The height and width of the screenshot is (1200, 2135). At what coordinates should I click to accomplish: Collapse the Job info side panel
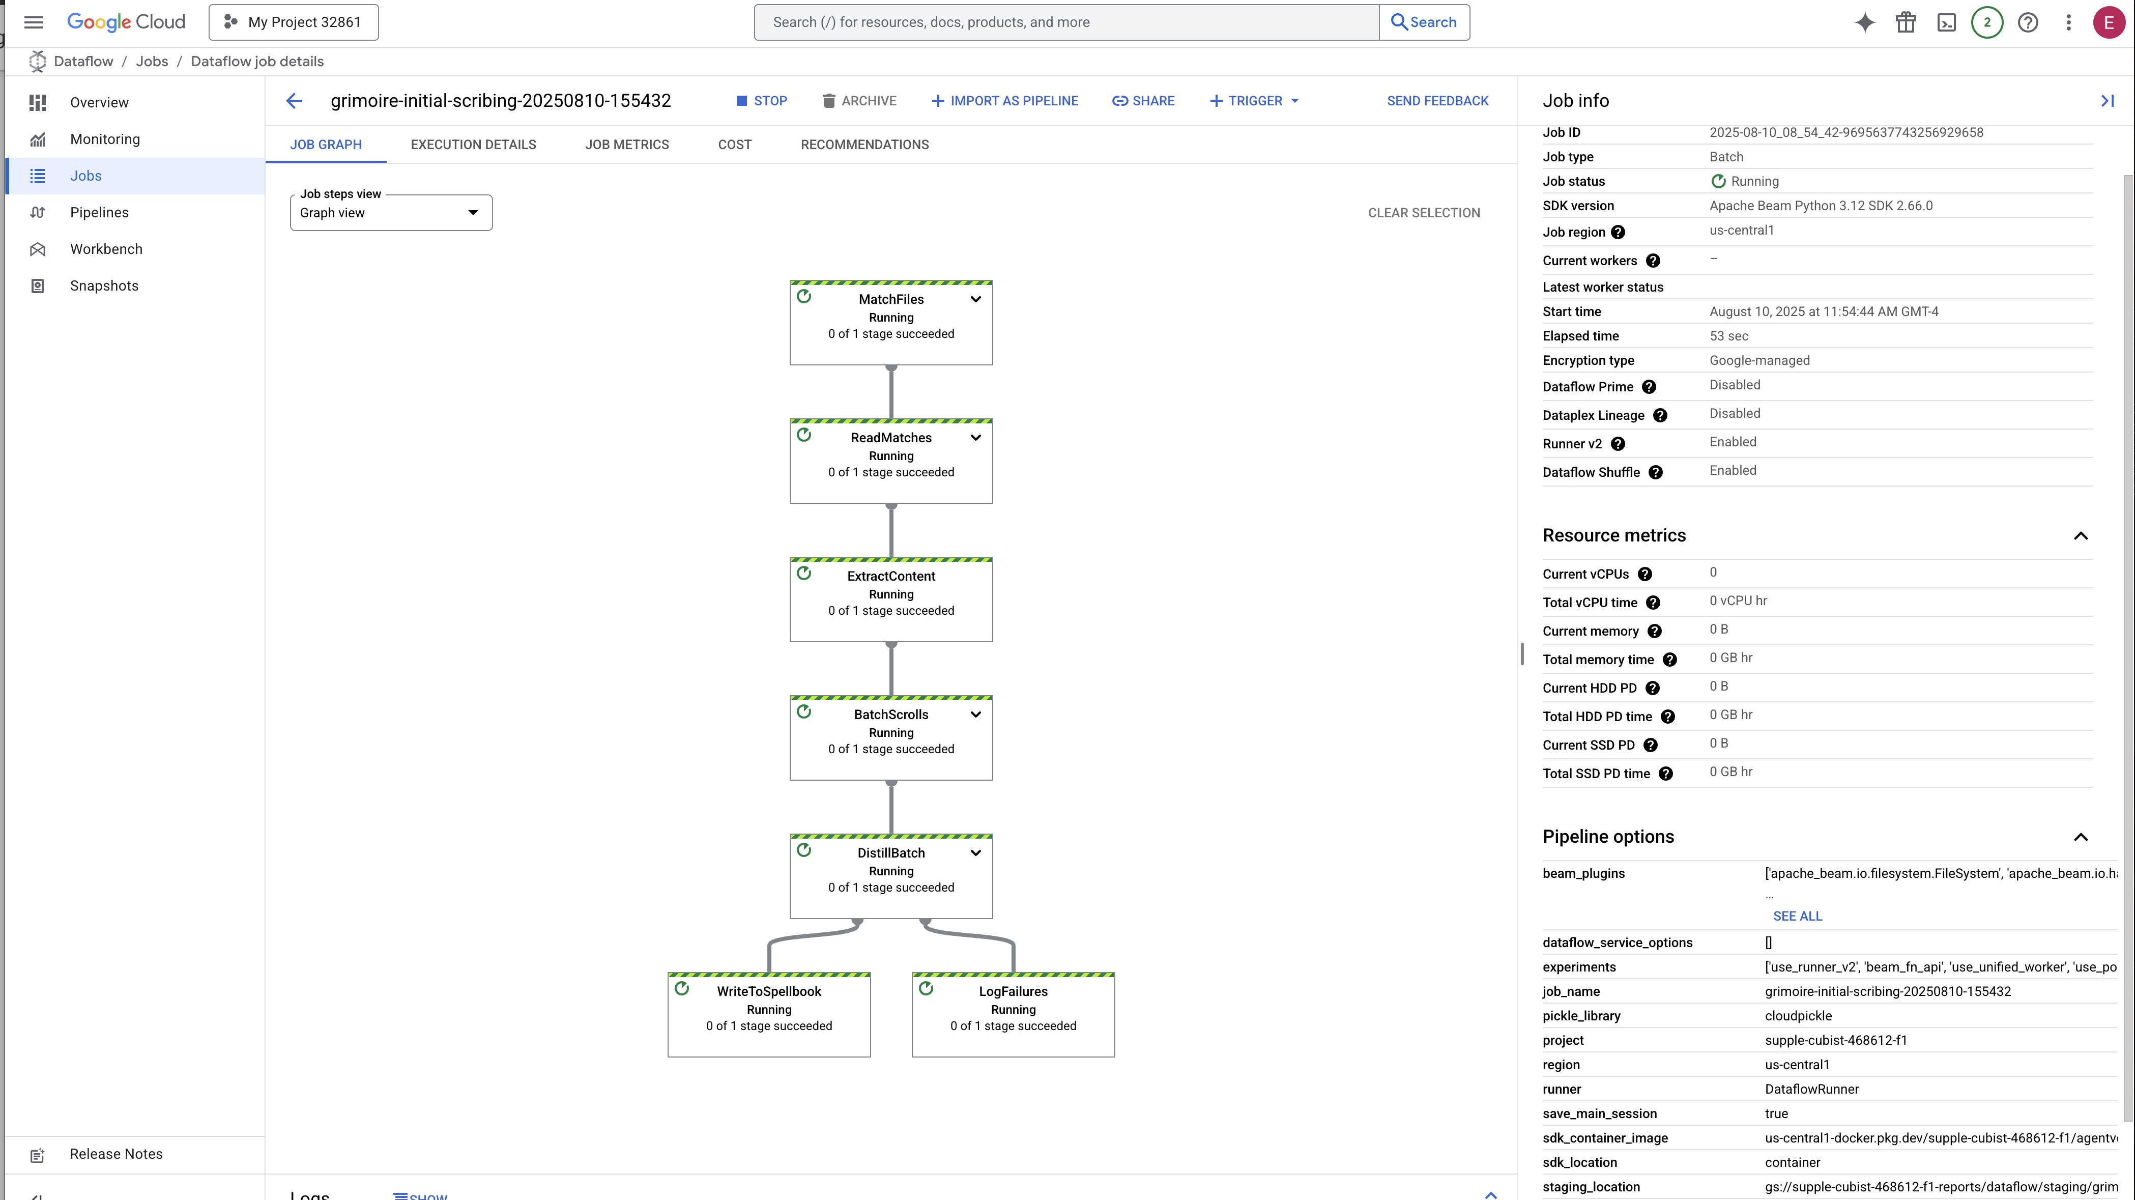point(2107,101)
